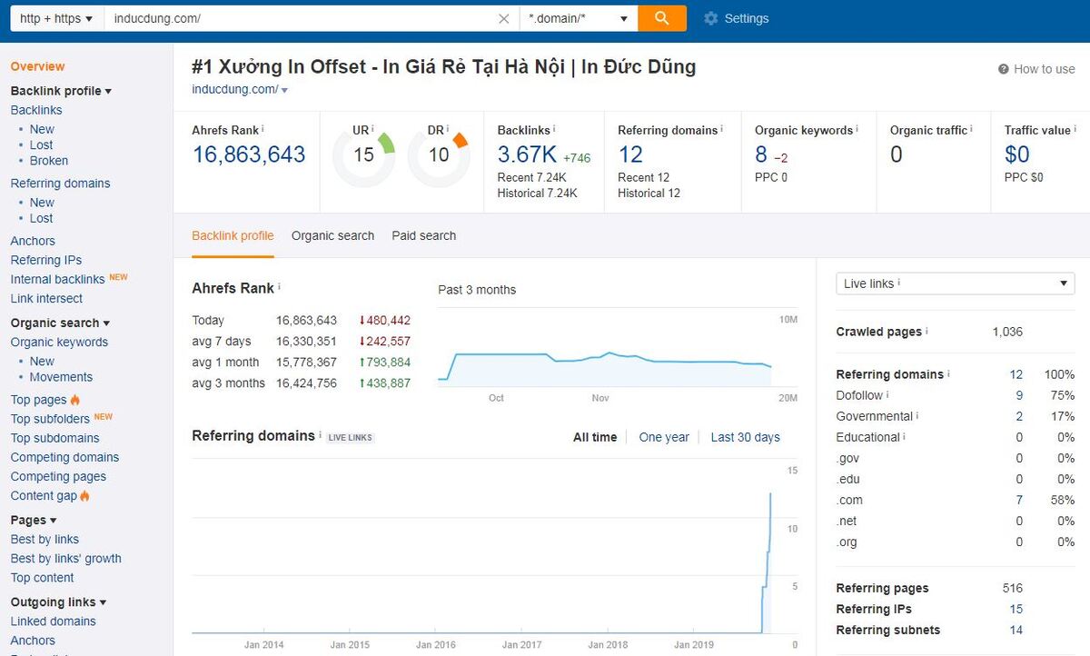Screen dimensions: 1090x656
Task: Select the Last 30 days chart range
Action: (x=746, y=437)
